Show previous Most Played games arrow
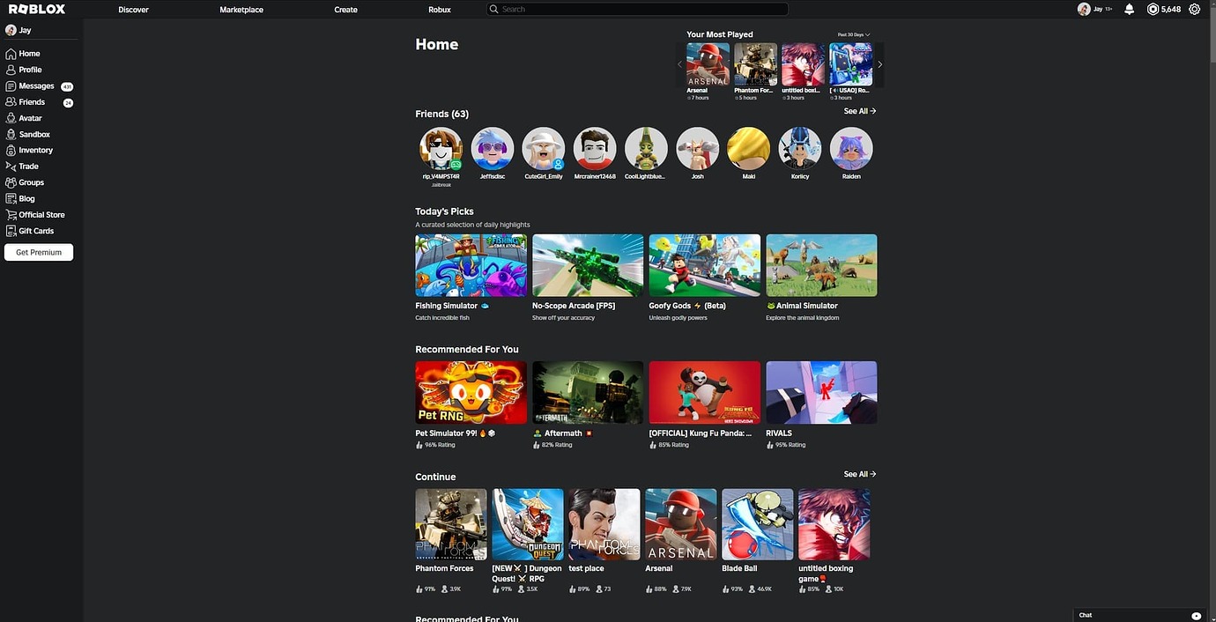Screen dimensions: 1216x622 click(x=679, y=64)
